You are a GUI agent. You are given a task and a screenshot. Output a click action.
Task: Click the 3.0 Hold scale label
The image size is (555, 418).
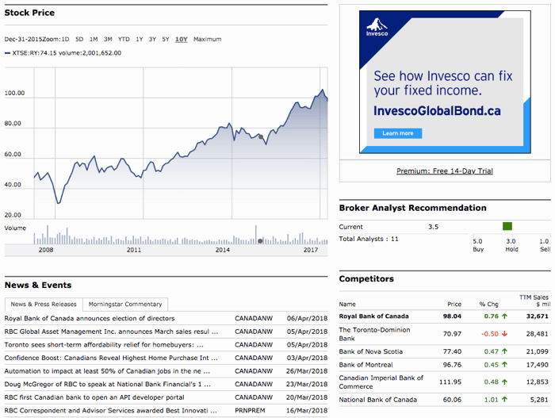click(511, 245)
